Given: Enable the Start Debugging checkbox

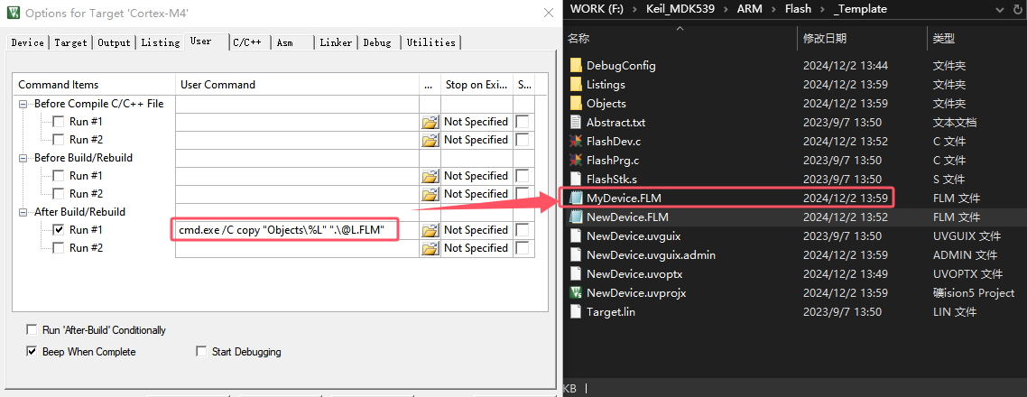Looking at the screenshot, I should pyautogui.click(x=202, y=352).
